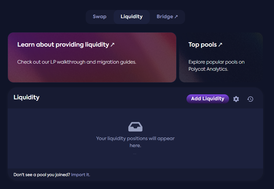Click the Liquidity panel title
The image size is (274, 189).
[26, 97]
